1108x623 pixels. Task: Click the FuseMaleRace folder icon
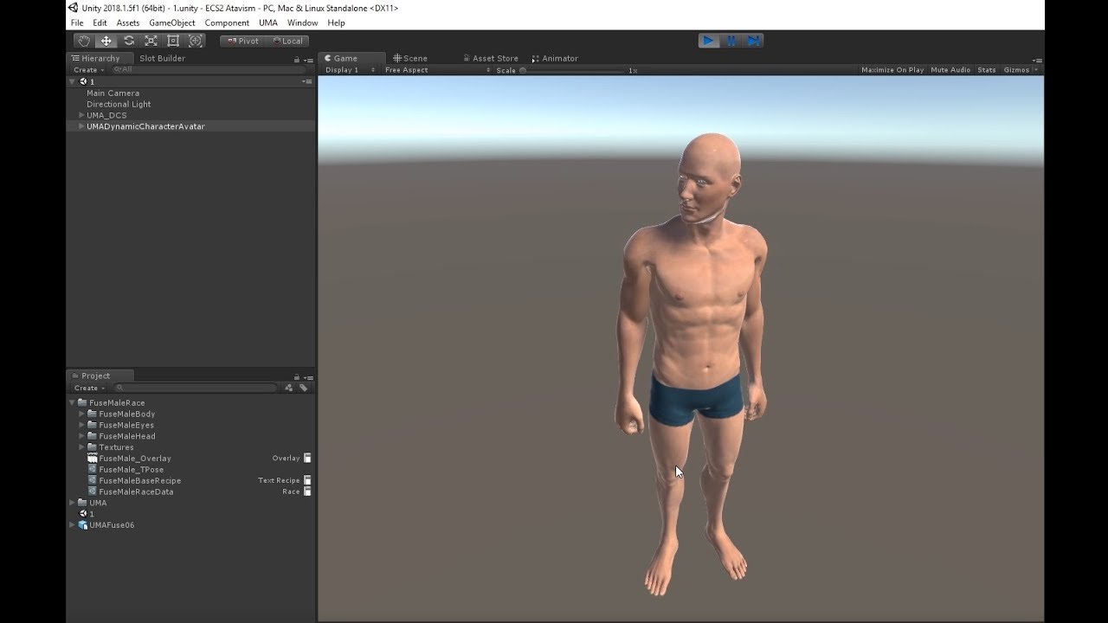[82, 402]
